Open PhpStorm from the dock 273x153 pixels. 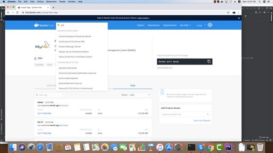(x=228, y=147)
